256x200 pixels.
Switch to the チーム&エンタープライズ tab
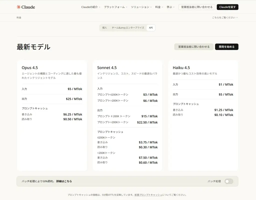(128, 28)
